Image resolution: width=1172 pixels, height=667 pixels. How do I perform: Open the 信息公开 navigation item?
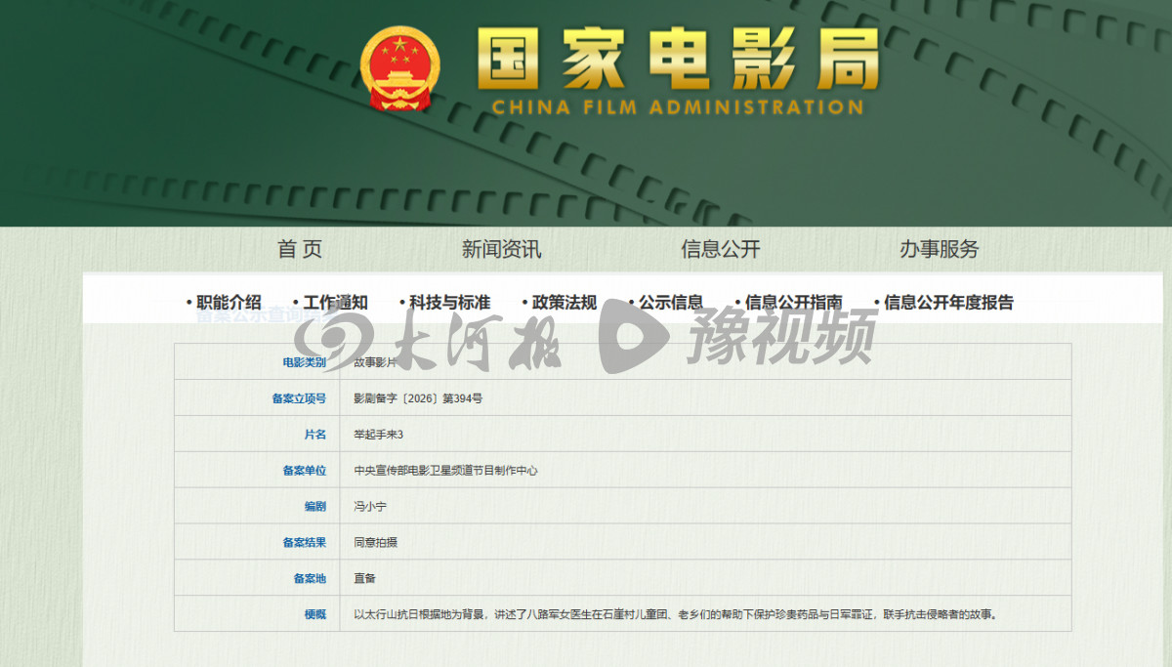[x=720, y=249]
